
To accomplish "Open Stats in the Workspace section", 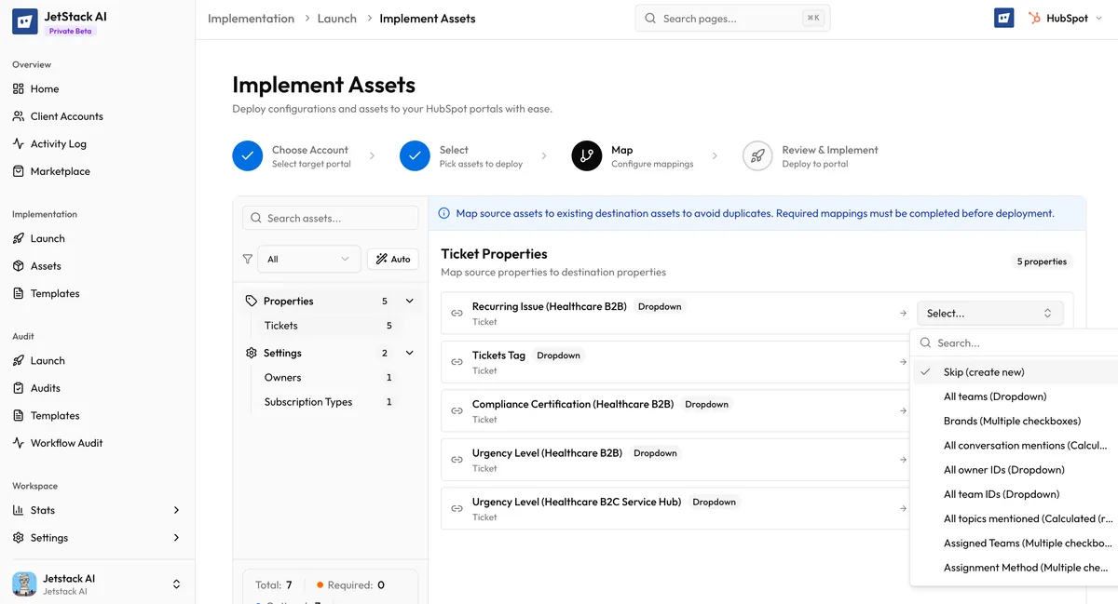I will [x=43, y=510].
